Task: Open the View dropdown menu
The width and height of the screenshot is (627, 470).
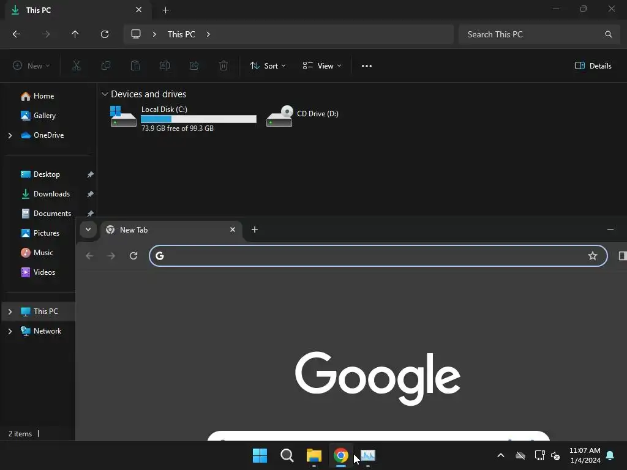Action: (x=322, y=66)
